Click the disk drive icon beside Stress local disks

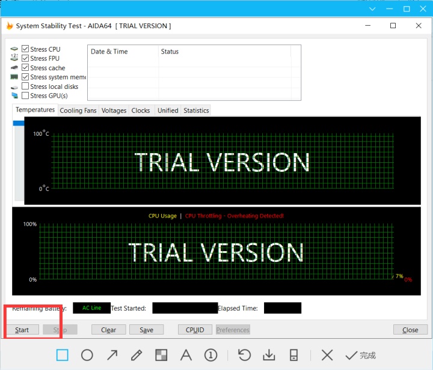14,87
